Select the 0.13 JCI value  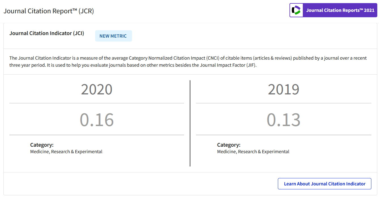pyautogui.click(x=284, y=119)
